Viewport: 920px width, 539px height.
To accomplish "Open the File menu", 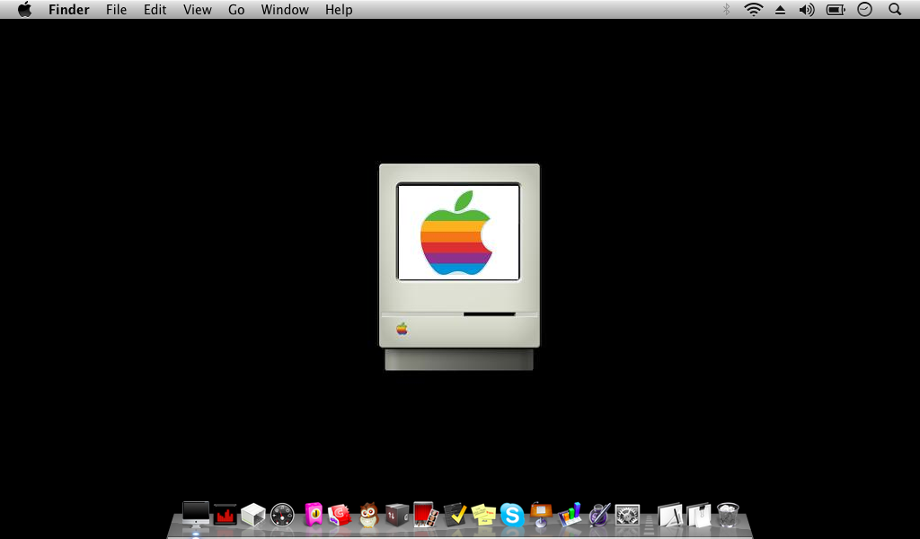I will pyautogui.click(x=116, y=9).
